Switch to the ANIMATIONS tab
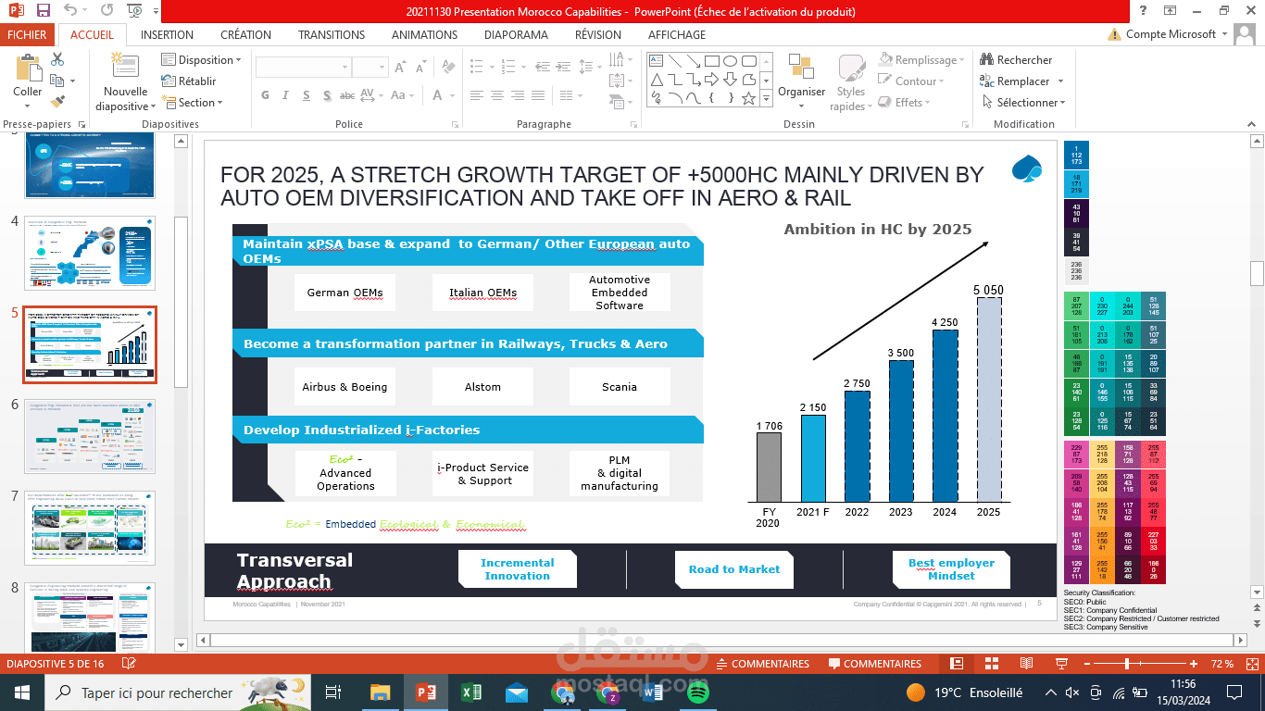This screenshot has width=1265, height=711. click(424, 34)
